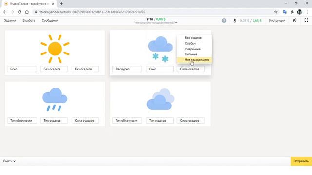Open the browser home page
Image resolution: width=312 pixels, height=175 pixels.
pyautogui.click(x=27, y=12)
